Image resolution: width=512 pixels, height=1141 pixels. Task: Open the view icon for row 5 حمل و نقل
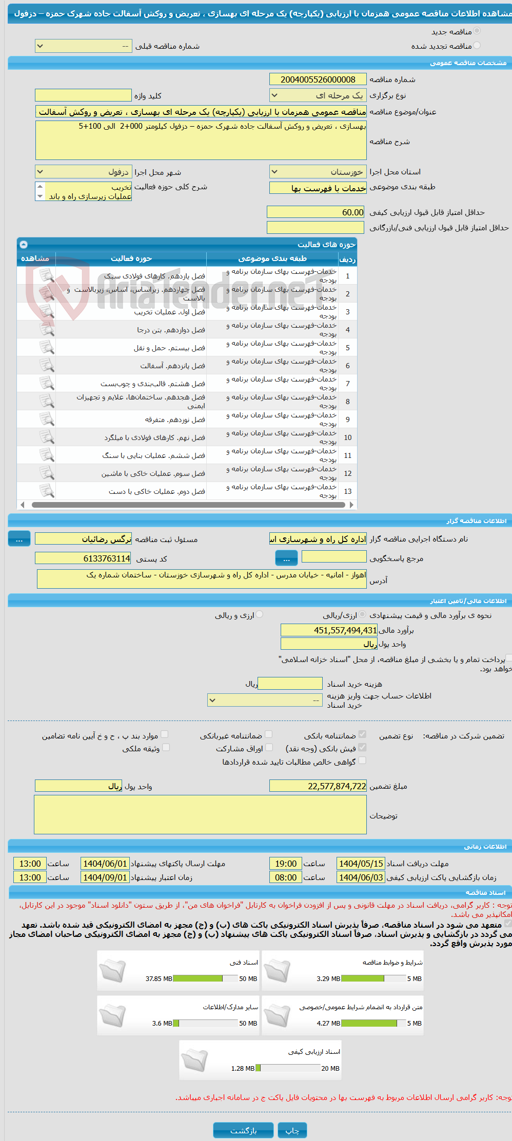pyautogui.click(x=47, y=348)
